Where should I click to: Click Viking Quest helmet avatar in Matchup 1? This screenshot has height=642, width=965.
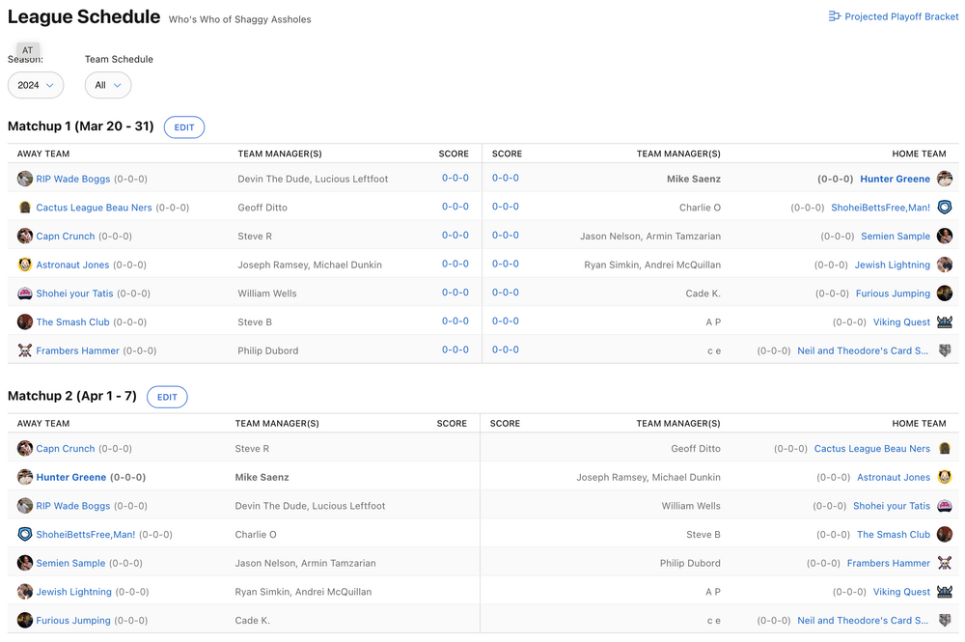click(x=944, y=322)
